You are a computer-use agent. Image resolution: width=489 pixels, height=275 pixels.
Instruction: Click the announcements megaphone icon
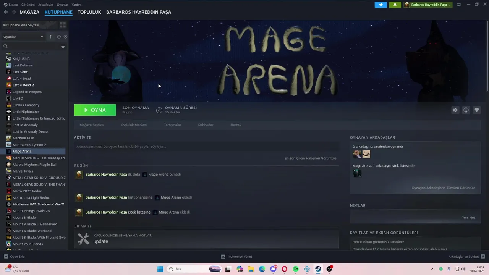tap(381, 5)
